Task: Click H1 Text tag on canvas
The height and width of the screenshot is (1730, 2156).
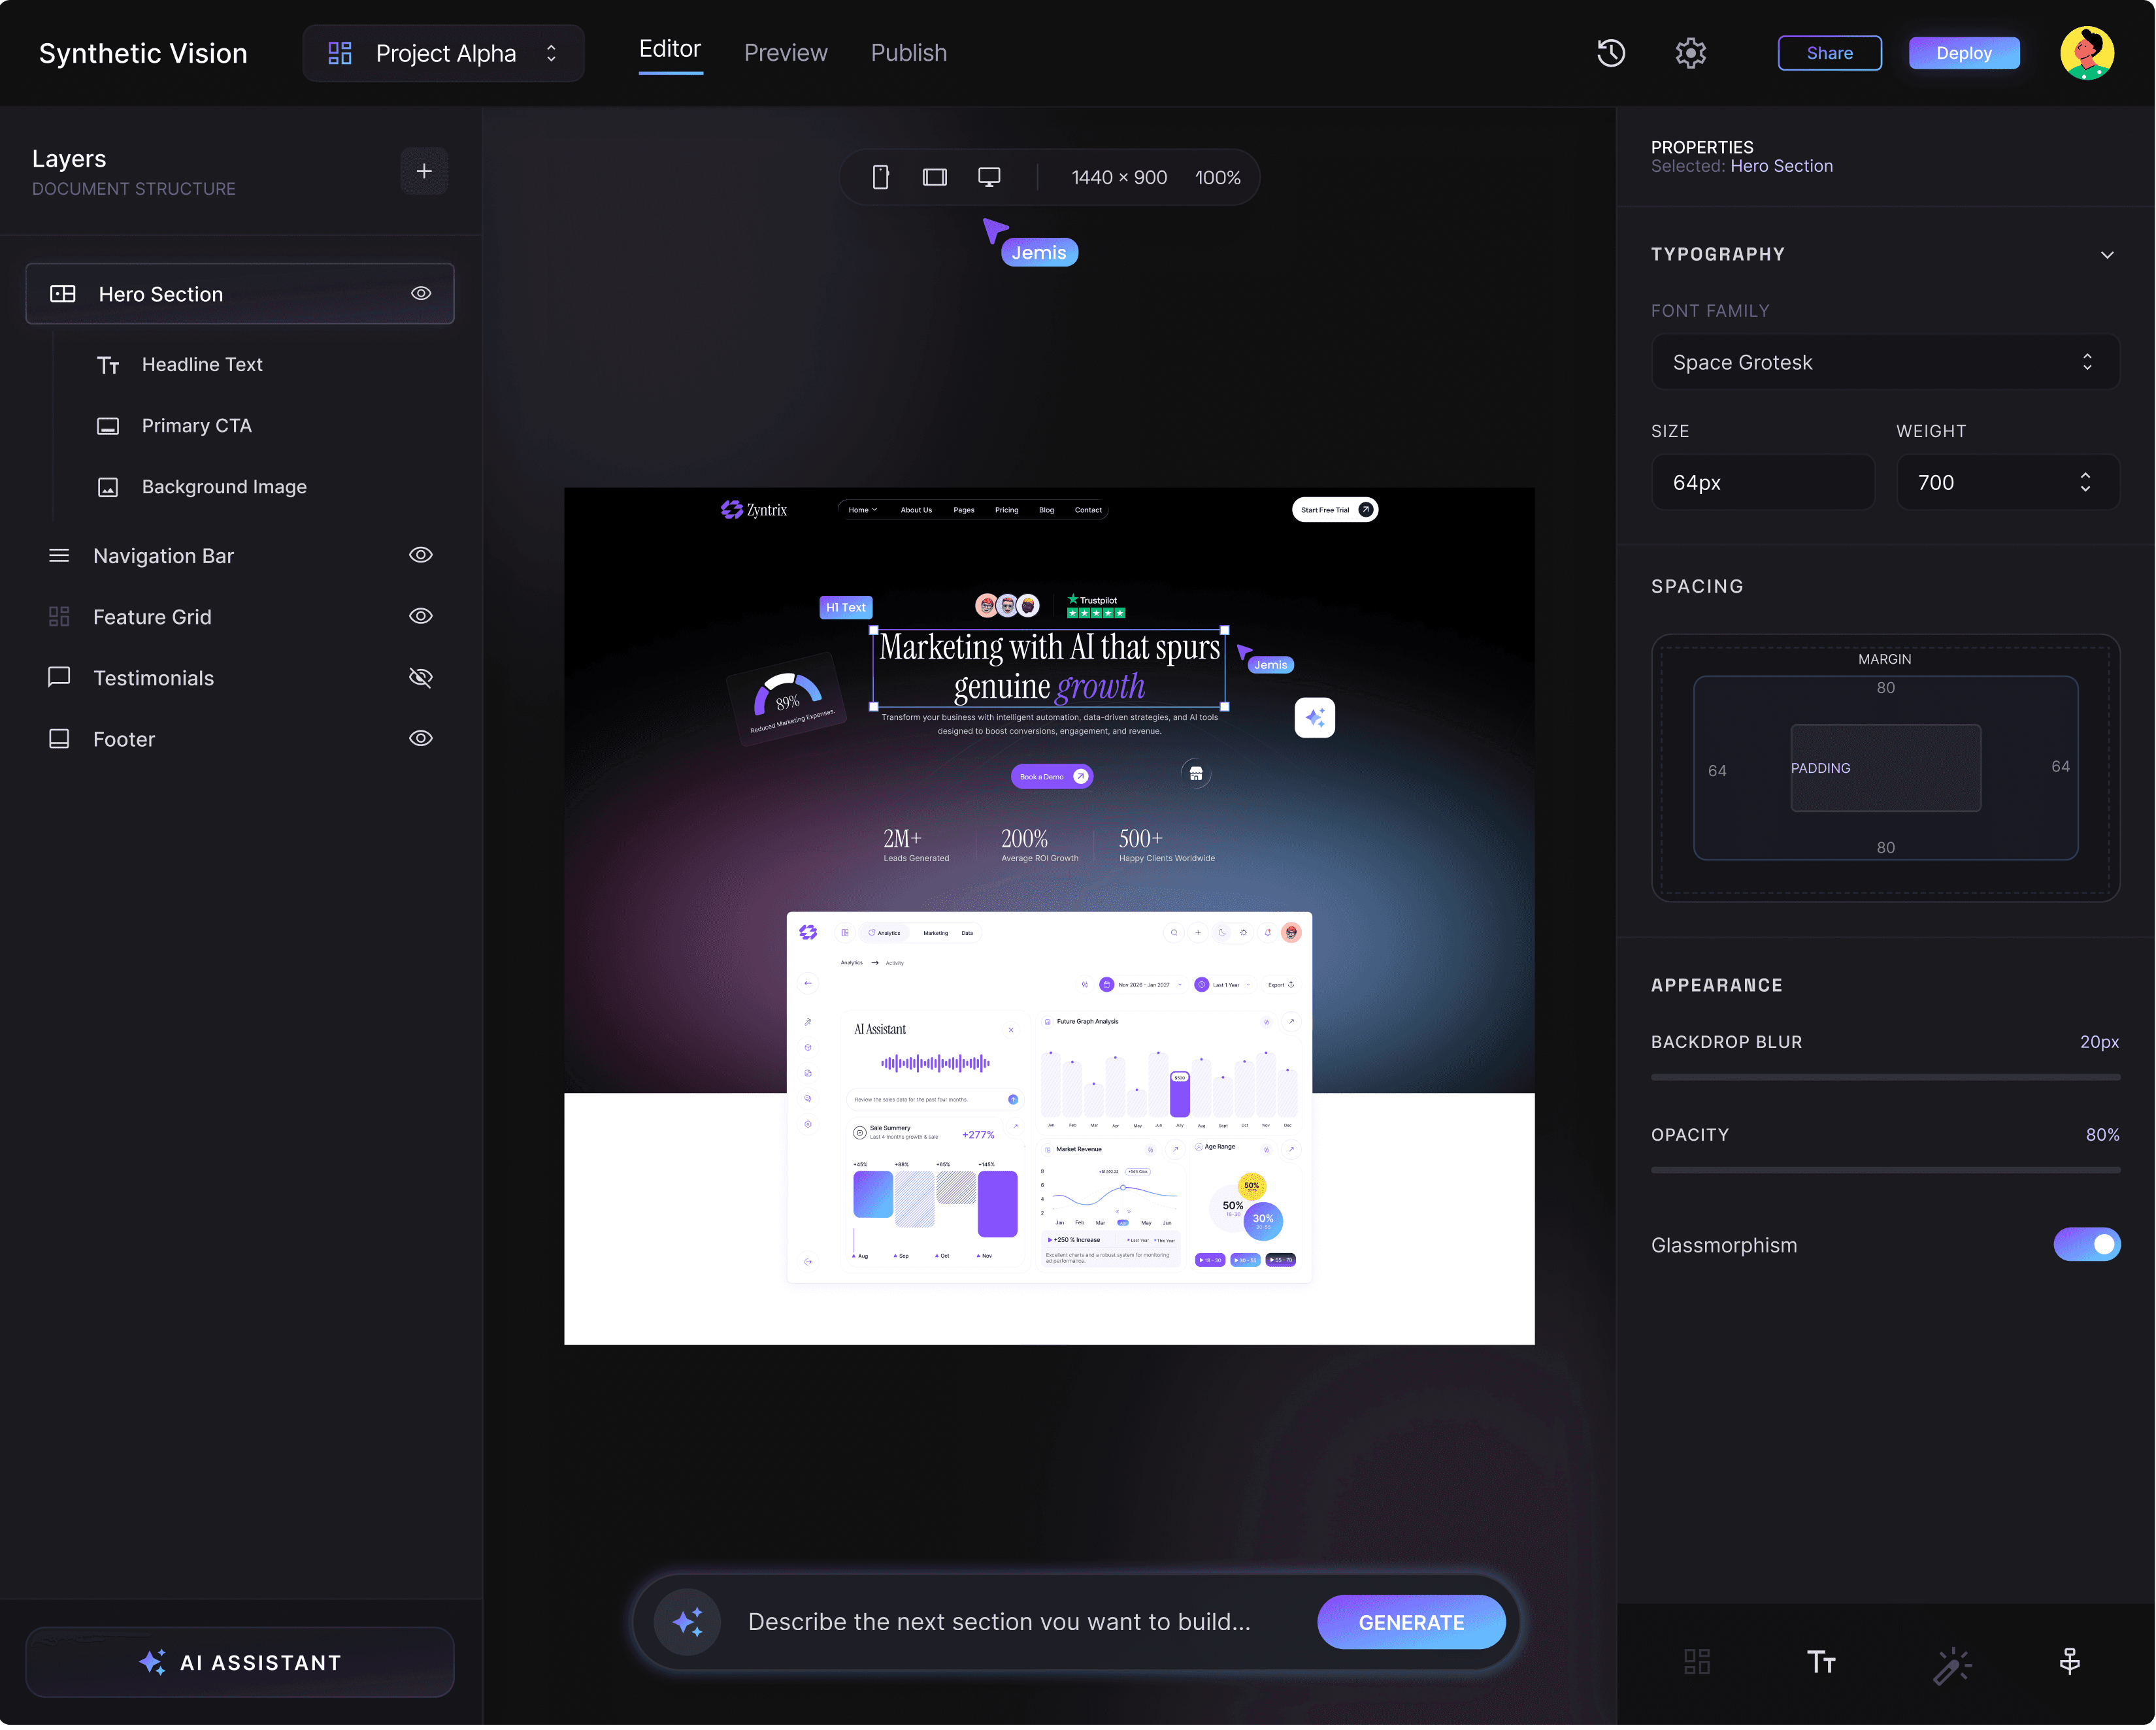Action: 845,608
